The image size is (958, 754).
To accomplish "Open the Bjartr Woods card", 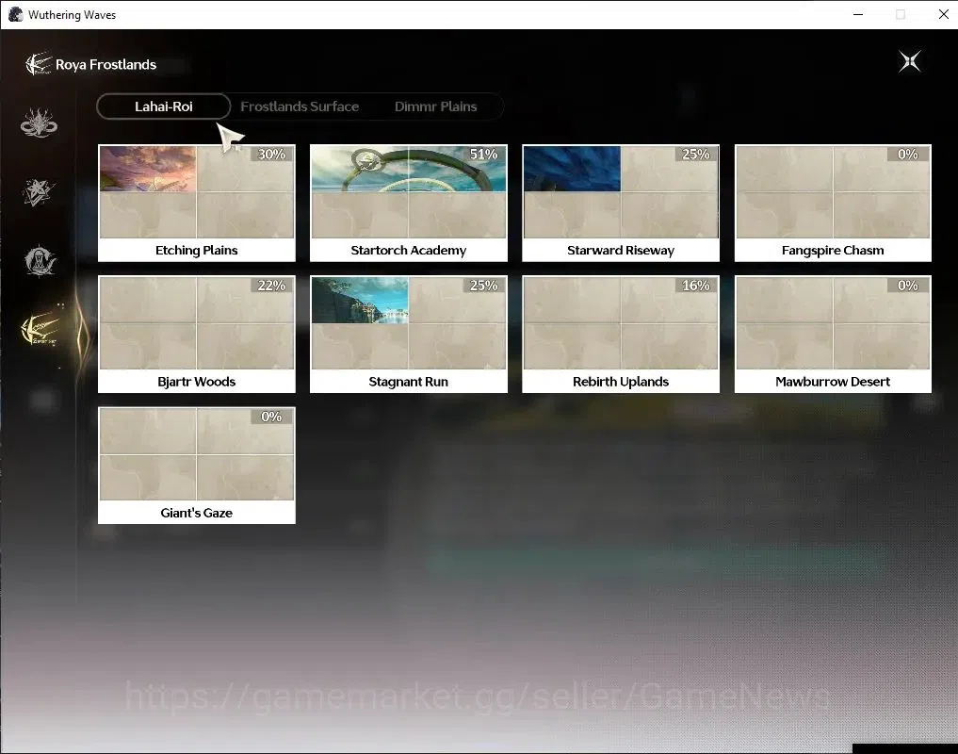I will point(197,334).
